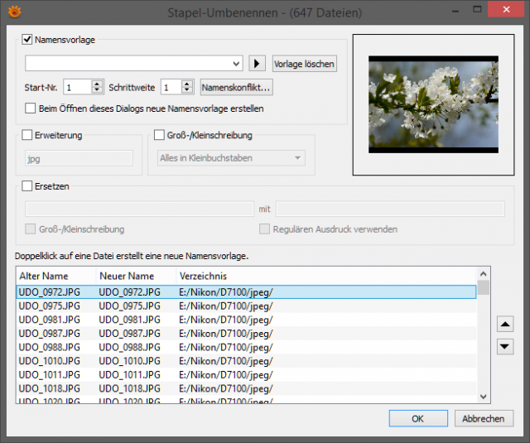The width and height of the screenshot is (530, 443).
Task: Click the XnView app icon in title bar
Action: pyautogui.click(x=15, y=12)
